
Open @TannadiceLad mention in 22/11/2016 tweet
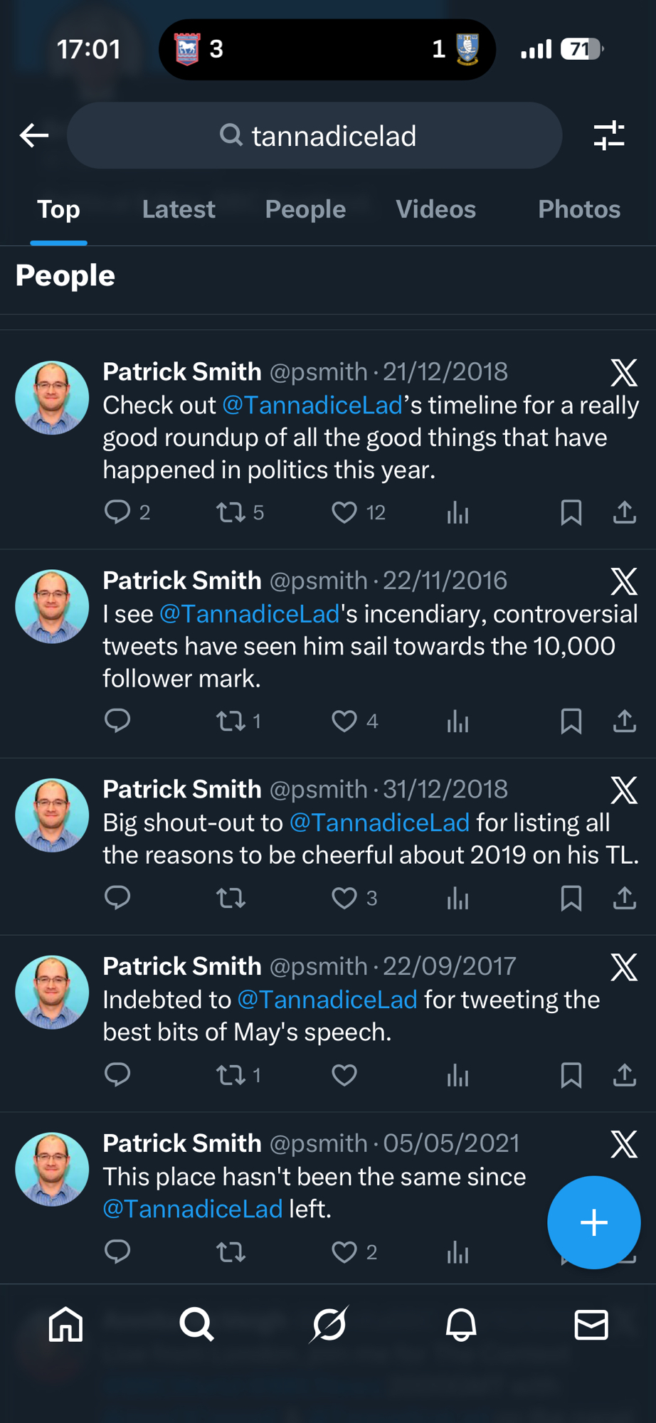coord(250,614)
